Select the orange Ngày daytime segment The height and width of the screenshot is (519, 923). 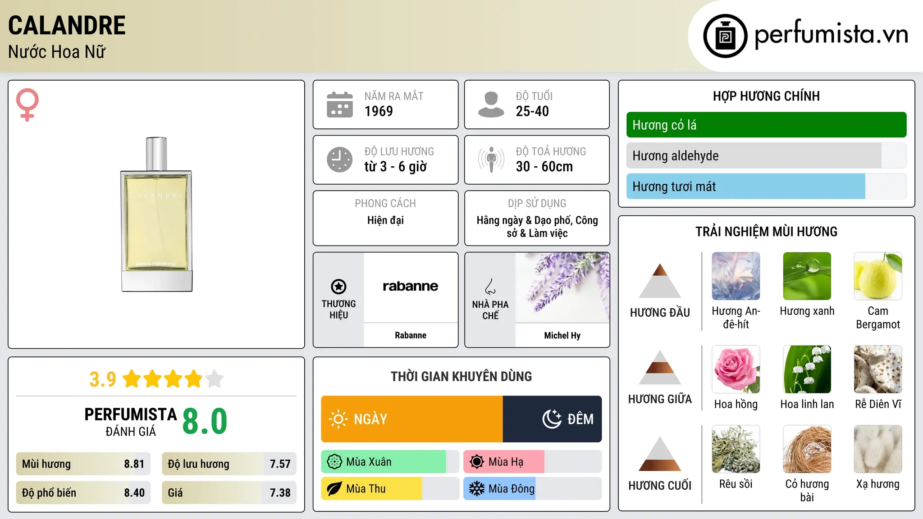tap(412, 419)
